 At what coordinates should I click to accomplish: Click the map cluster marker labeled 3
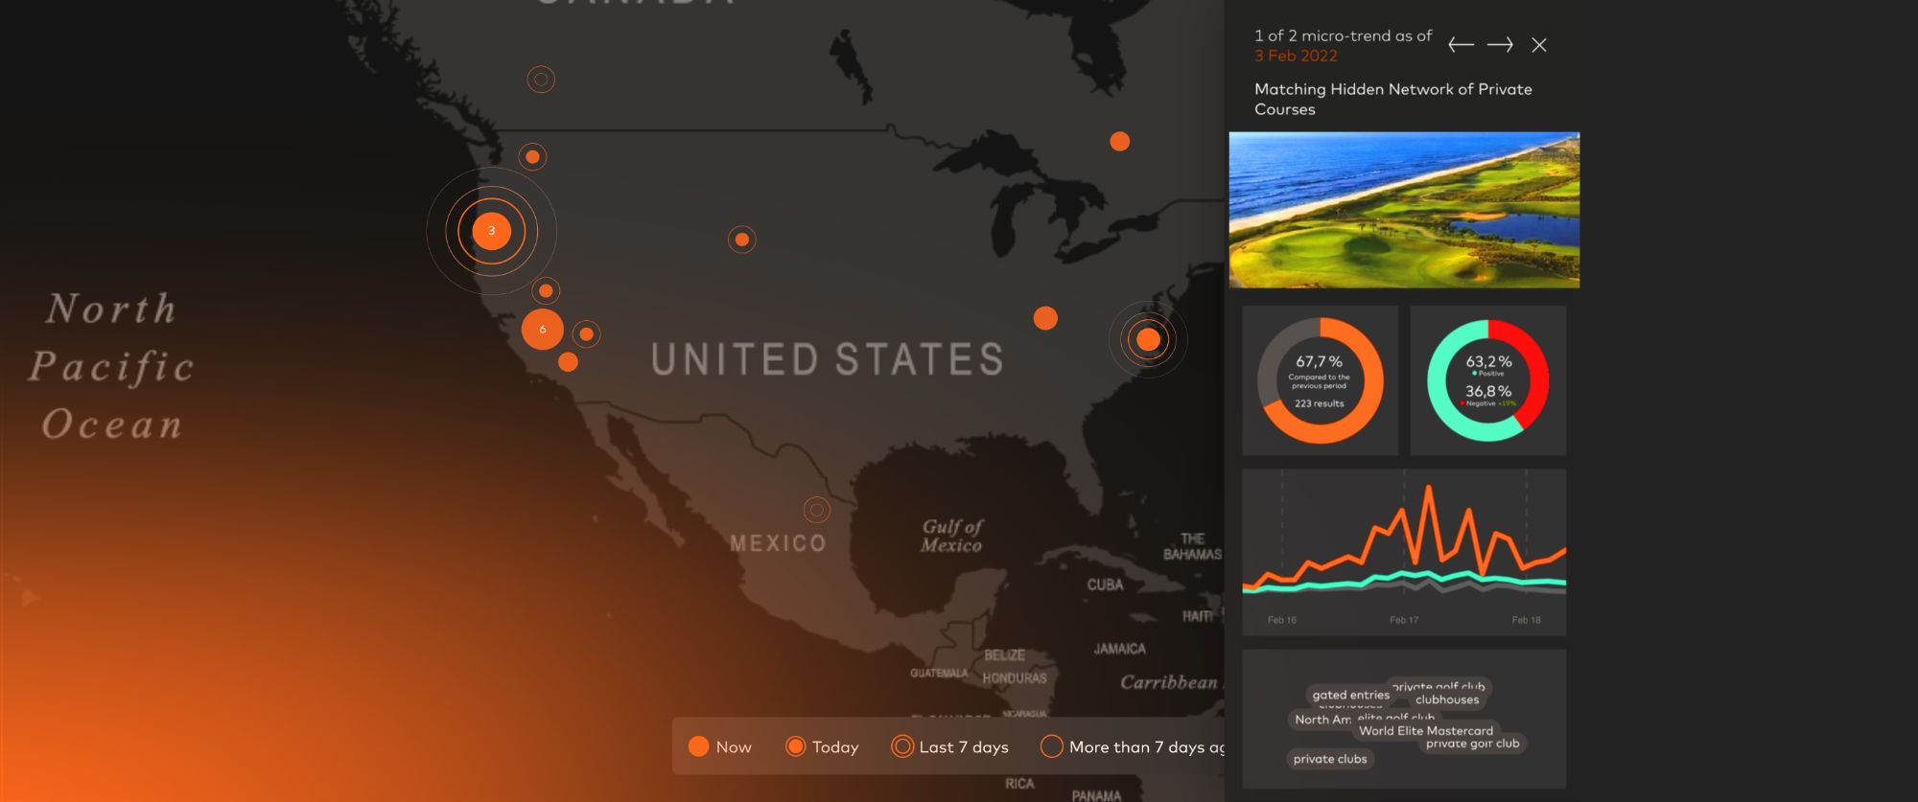(491, 231)
